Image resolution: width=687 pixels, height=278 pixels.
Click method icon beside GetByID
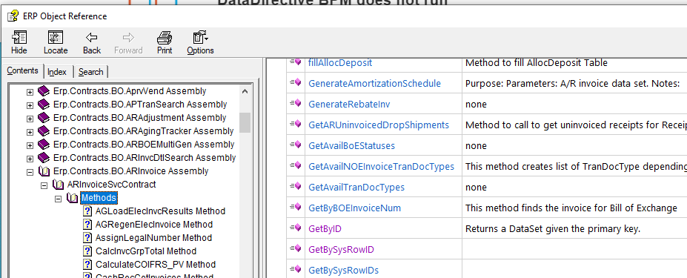pos(295,228)
